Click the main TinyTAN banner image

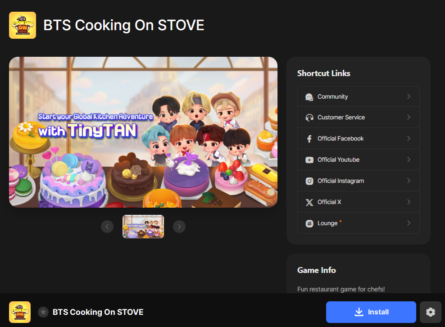143,132
